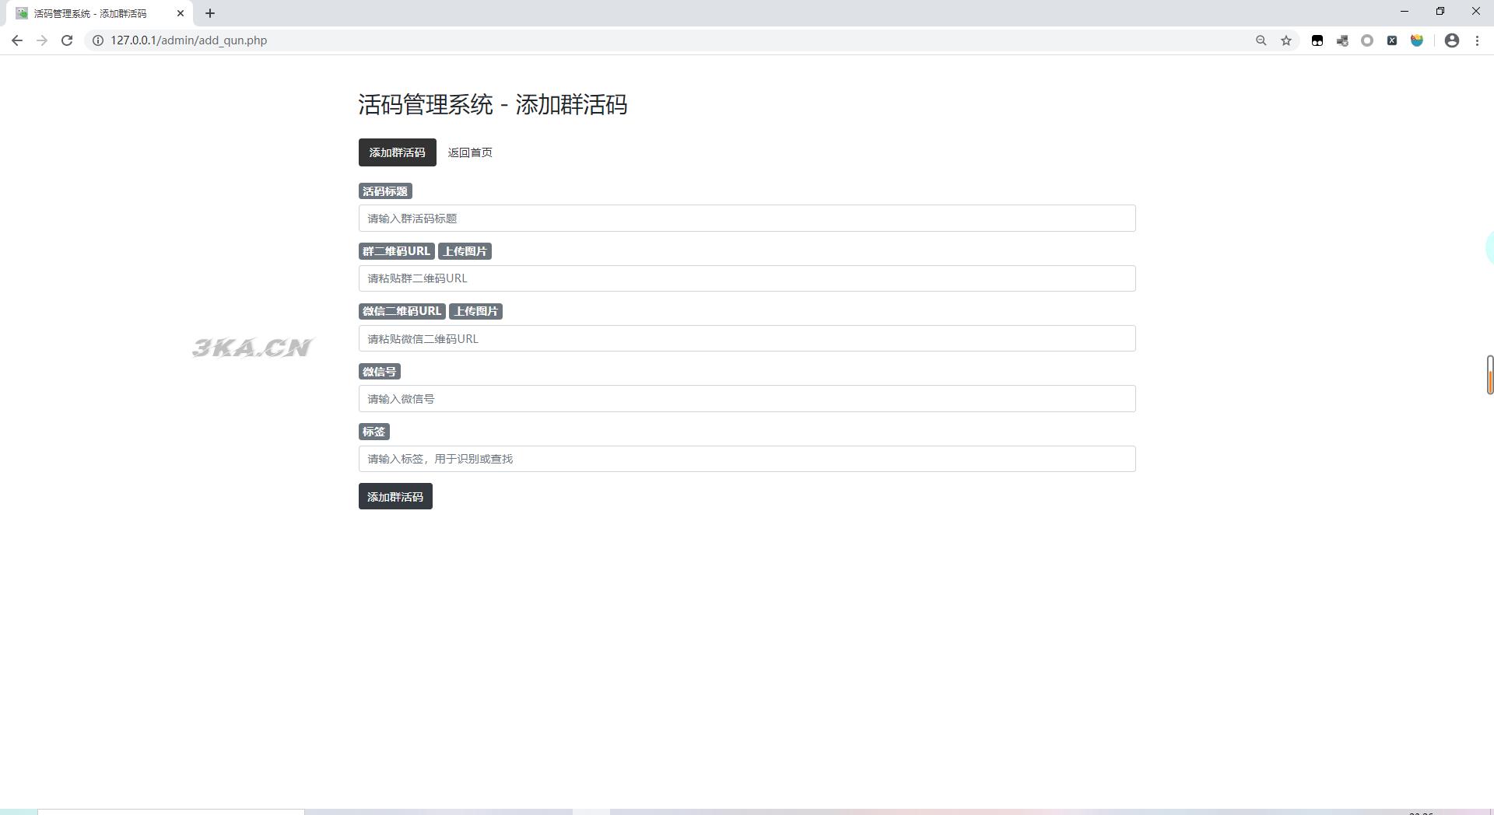This screenshot has width=1494, height=815.
Task: Close the 活码管理系统 tab
Action: [181, 13]
